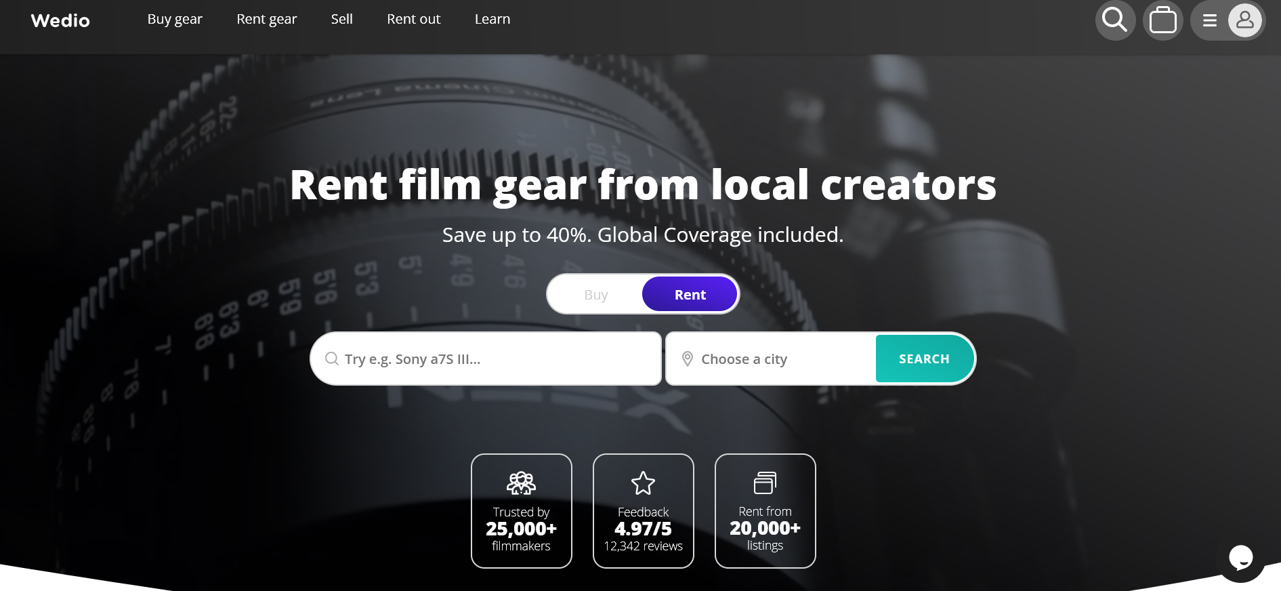
Task: Open the hamburger menu icon
Action: pyautogui.click(x=1210, y=20)
